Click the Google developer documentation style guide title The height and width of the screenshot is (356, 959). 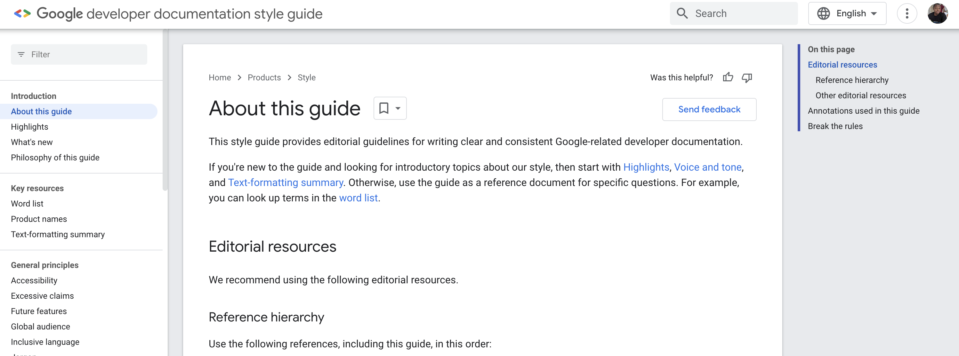(180, 14)
